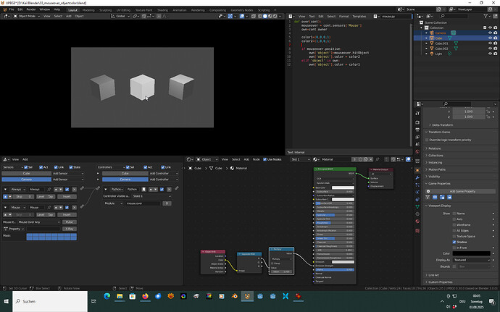Click the Light object icon in outliner
The image size is (500, 312).
point(432,54)
